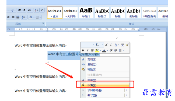The image size is (175, 101).
Task: Open font size dropdown arrow next to 11
Action: [103, 45]
